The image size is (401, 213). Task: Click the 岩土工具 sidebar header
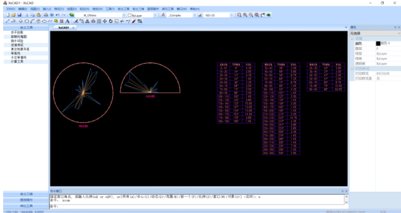pos(26,27)
